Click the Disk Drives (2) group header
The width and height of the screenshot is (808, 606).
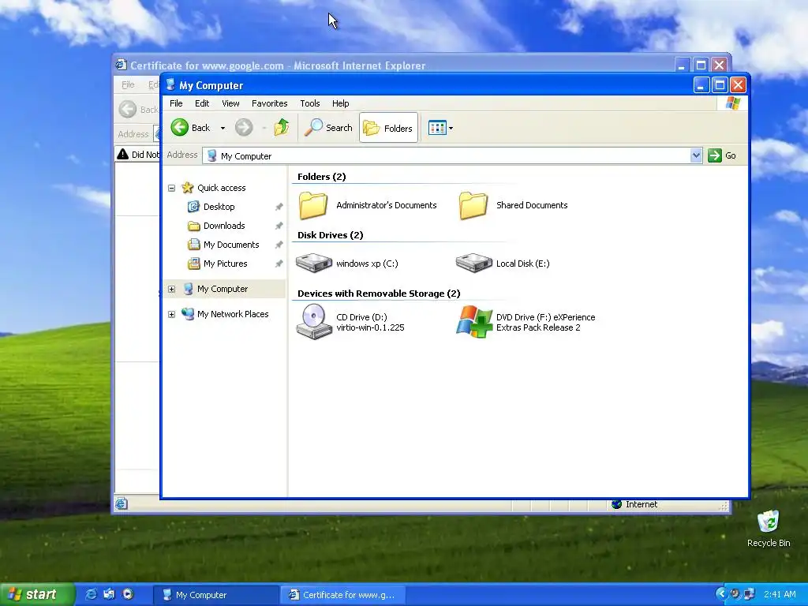(331, 235)
